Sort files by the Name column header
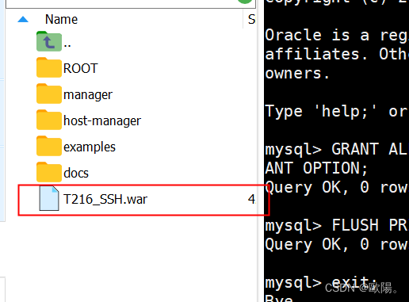409x302 pixels. 61,19
